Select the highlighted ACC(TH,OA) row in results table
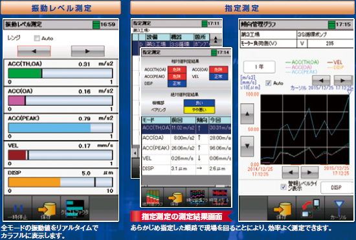The image size is (356, 240). click(x=186, y=128)
